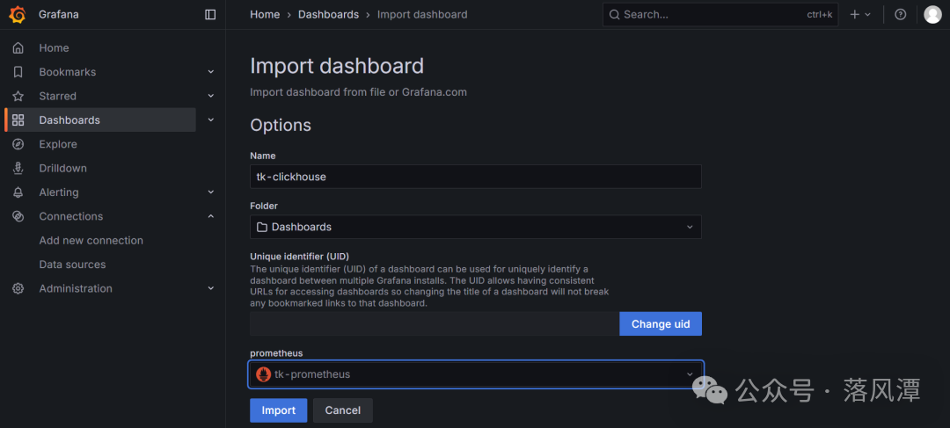Viewport: 950px width, 428px height.
Task: Click Starred label in sidebar
Action: click(x=57, y=97)
